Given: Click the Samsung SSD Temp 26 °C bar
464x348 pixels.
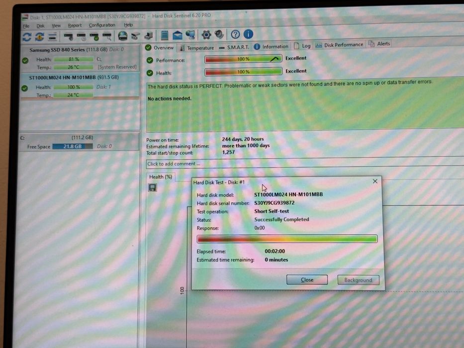Looking at the screenshot, I should tap(74, 67).
